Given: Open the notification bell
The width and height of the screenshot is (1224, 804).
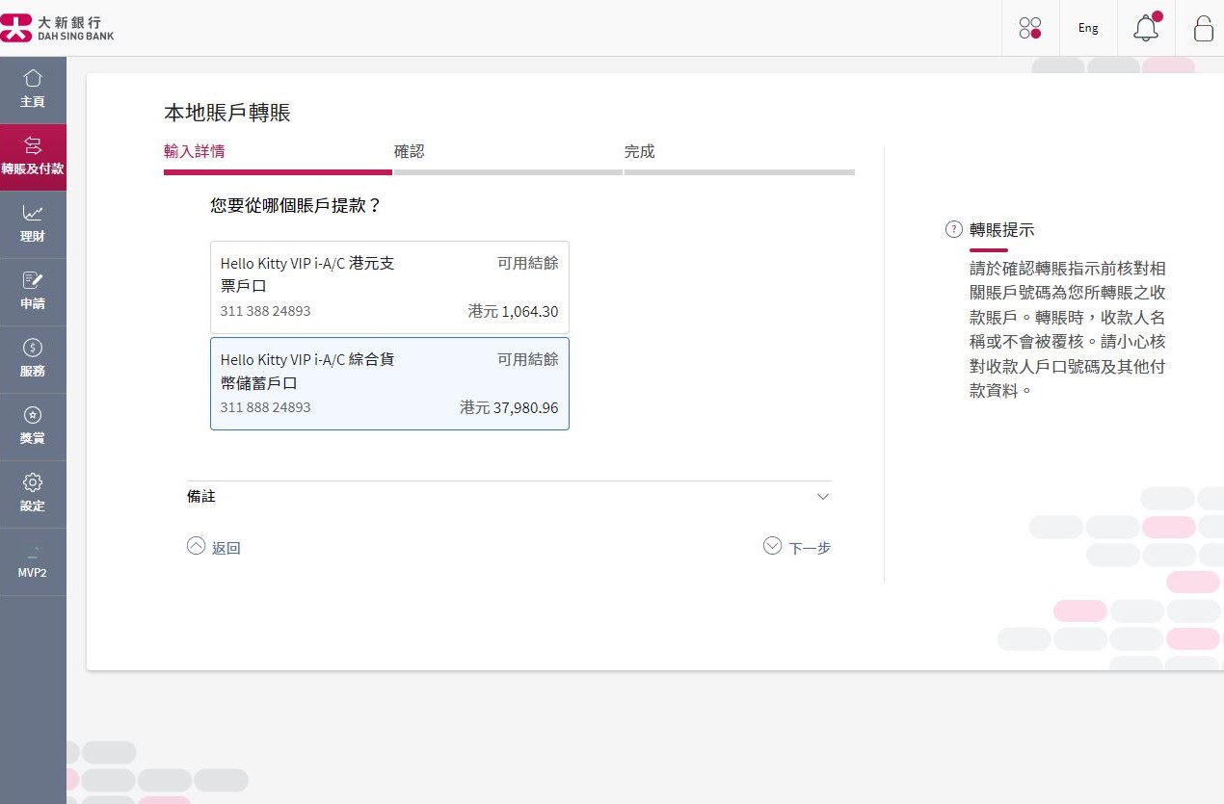Looking at the screenshot, I should [x=1146, y=28].
